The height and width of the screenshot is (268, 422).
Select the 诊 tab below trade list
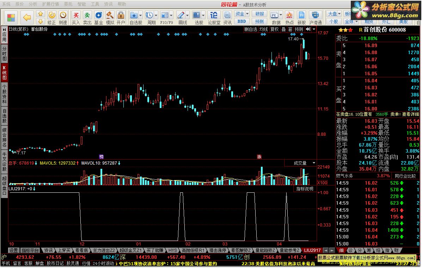click(x=350, y=250)
